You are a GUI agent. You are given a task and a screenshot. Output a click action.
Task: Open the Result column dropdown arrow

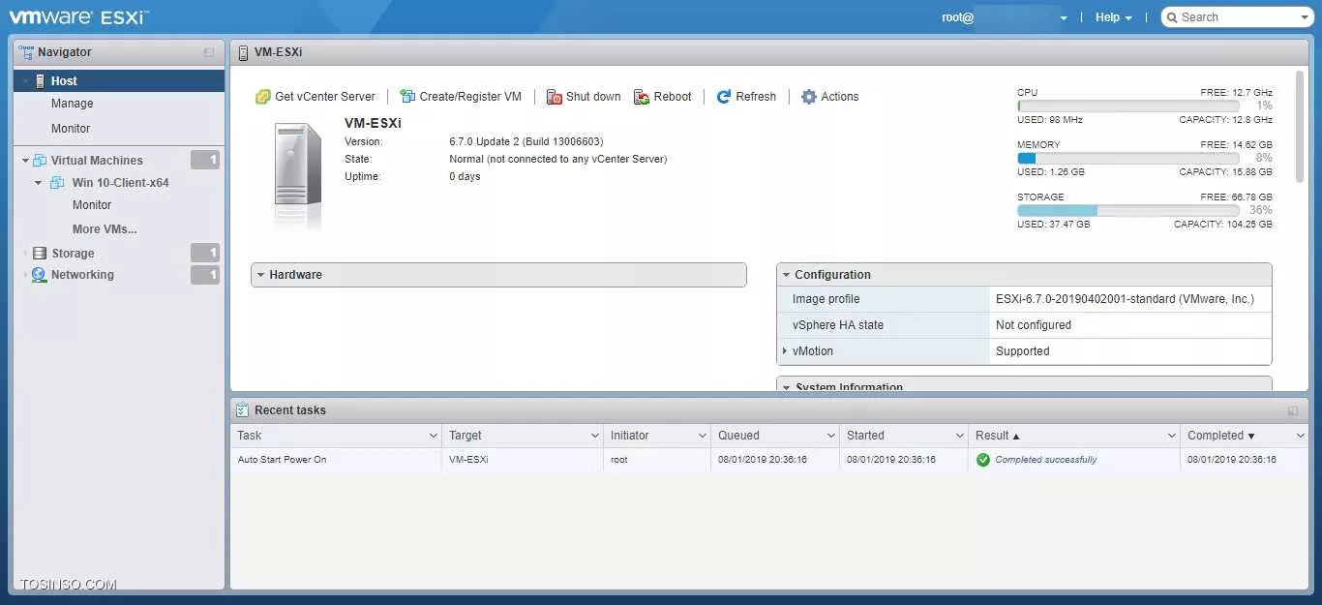coord(1172,436)
